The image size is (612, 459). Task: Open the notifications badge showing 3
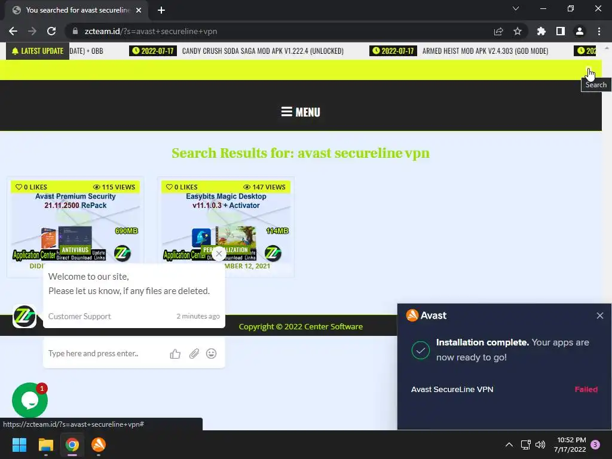[595, 445]
